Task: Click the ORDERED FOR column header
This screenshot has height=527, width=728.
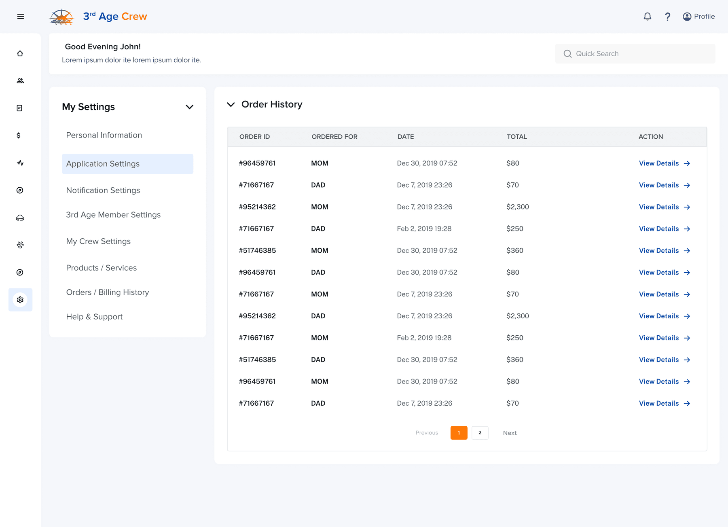Action: [x=334, y=137]
